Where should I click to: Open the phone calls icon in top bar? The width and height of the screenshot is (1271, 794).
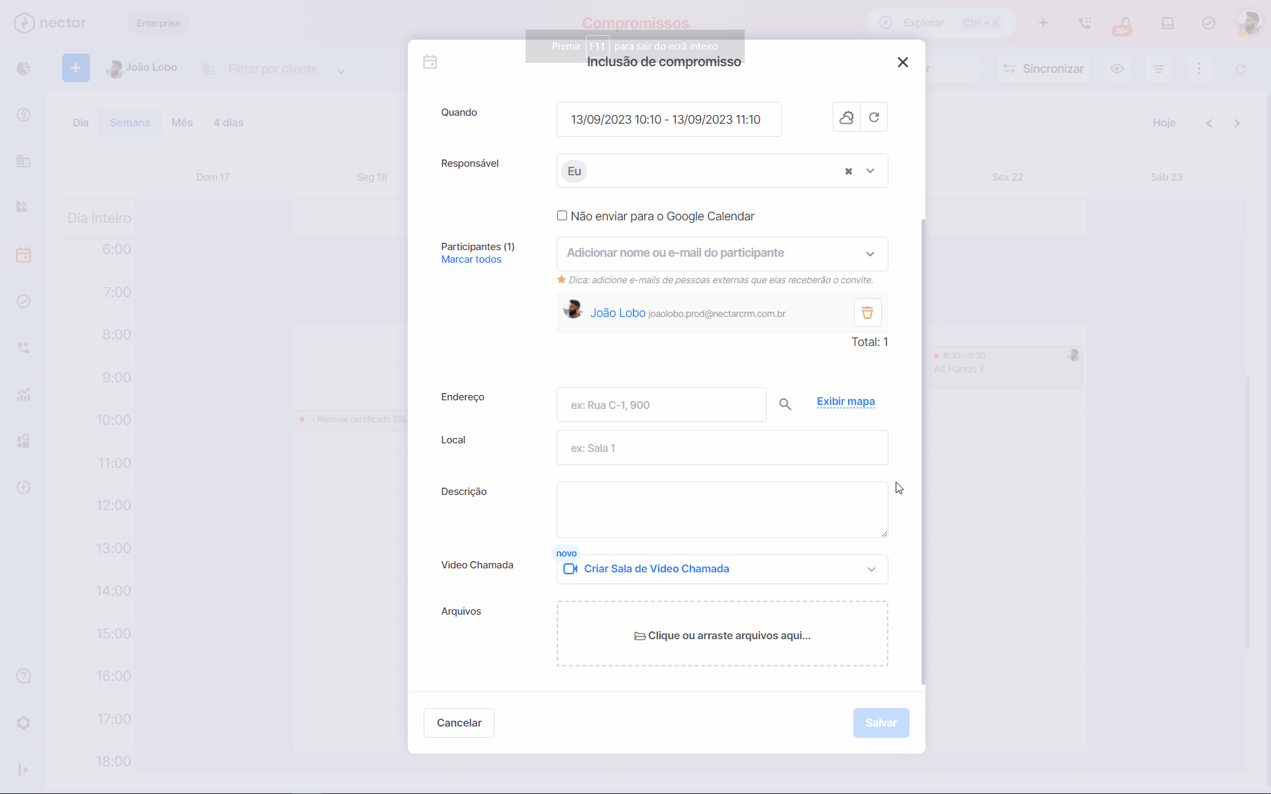[x=1084, y=23]
